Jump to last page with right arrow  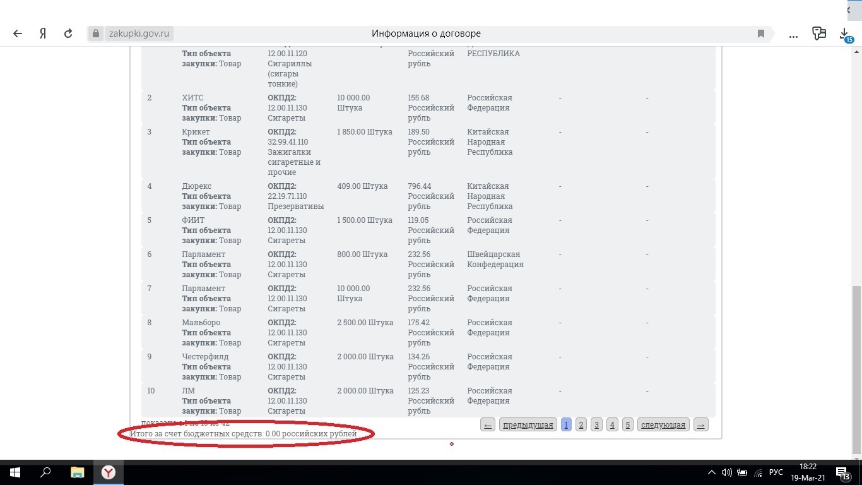point(700,424)
